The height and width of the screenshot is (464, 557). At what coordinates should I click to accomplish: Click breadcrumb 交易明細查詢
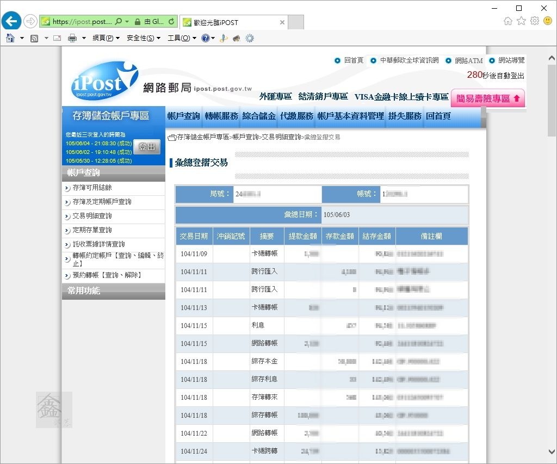(281, 137)
